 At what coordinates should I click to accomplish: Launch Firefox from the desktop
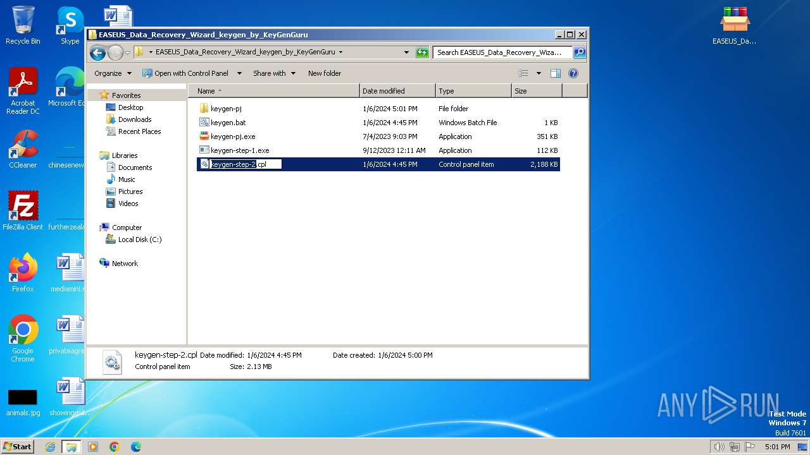[x=23, y=273]
